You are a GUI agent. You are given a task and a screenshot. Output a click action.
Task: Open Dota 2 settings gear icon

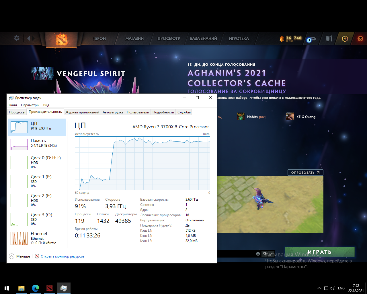tap(17, 38)
